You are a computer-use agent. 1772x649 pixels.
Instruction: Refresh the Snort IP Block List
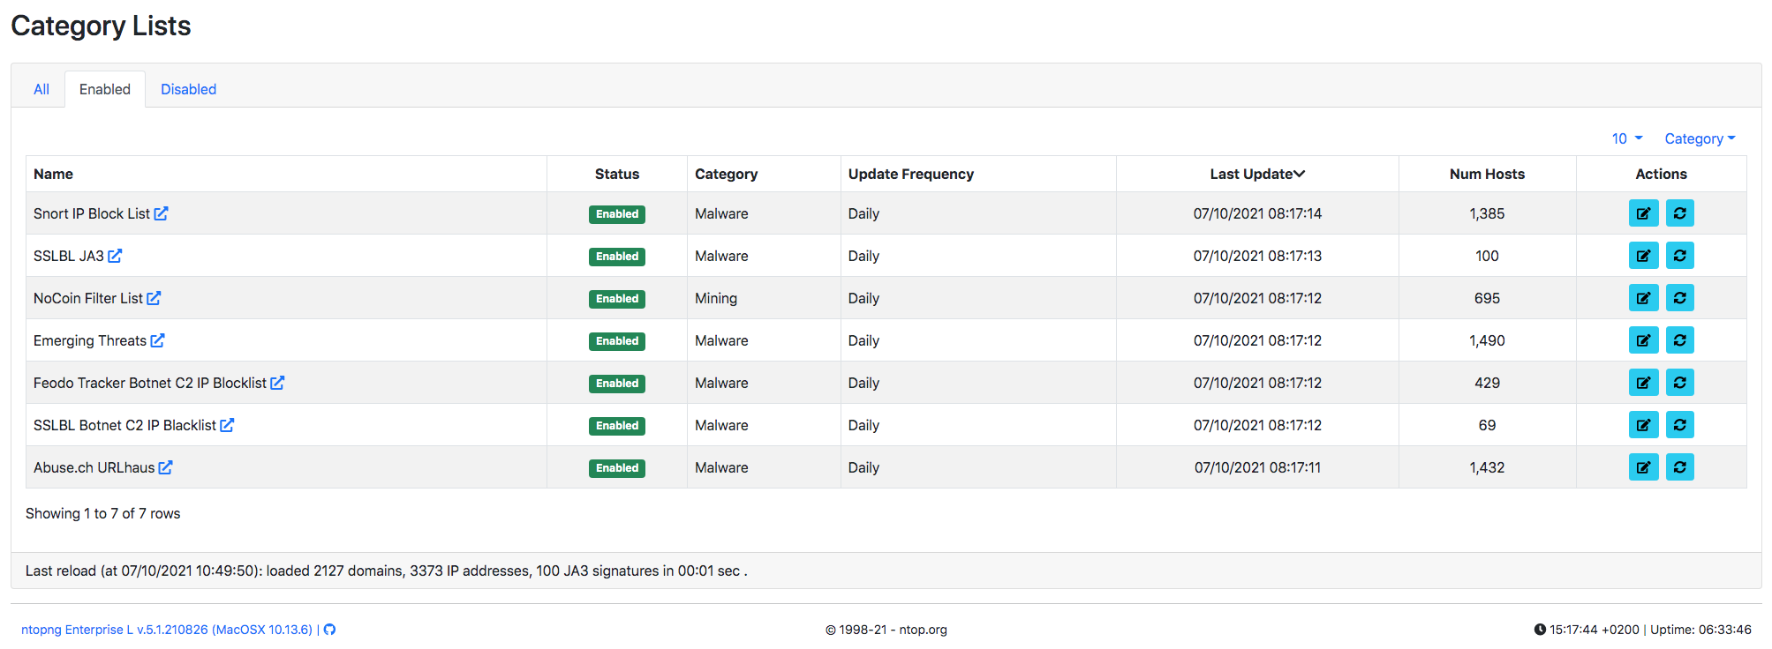click(1679, 213)
